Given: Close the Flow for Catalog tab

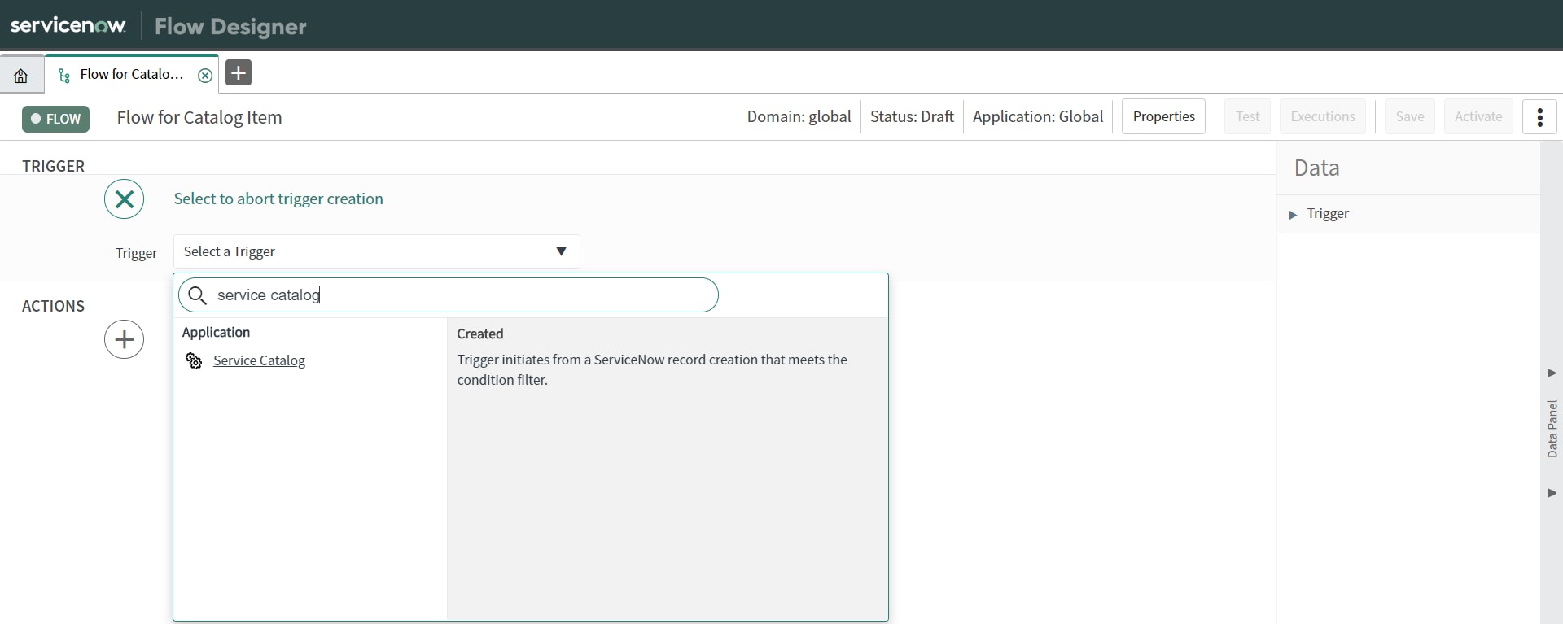Looking at the screenshot, I should [205, 76].
